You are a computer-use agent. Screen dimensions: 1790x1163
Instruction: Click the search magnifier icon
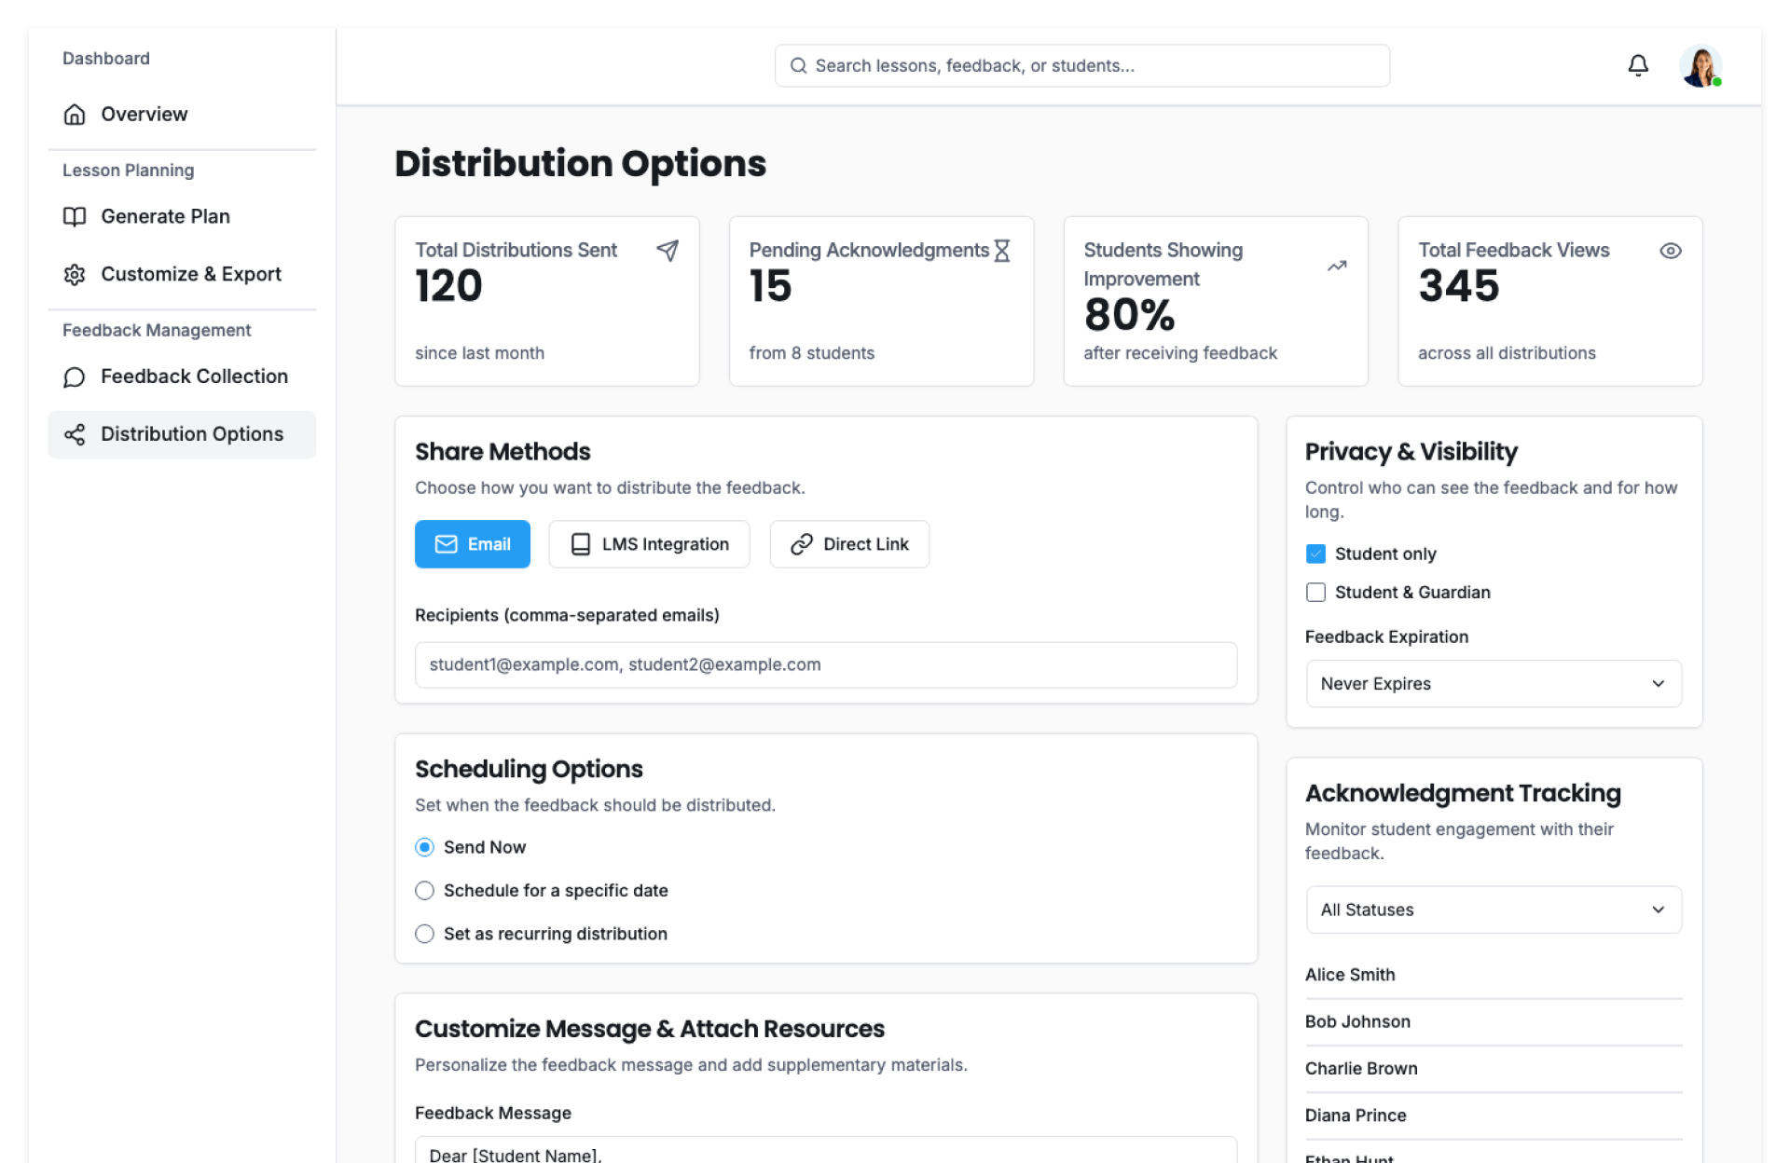click(x=798, y=66)
